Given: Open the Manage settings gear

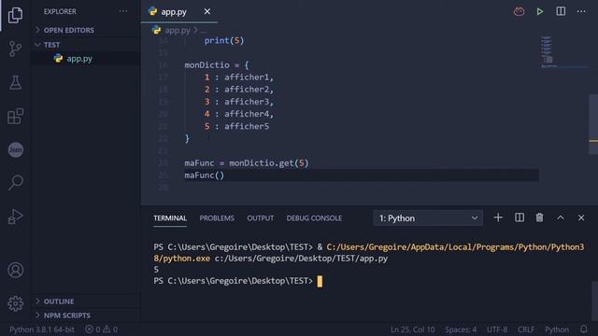Looking at the screenshot, I should click(x=15, y=303).
